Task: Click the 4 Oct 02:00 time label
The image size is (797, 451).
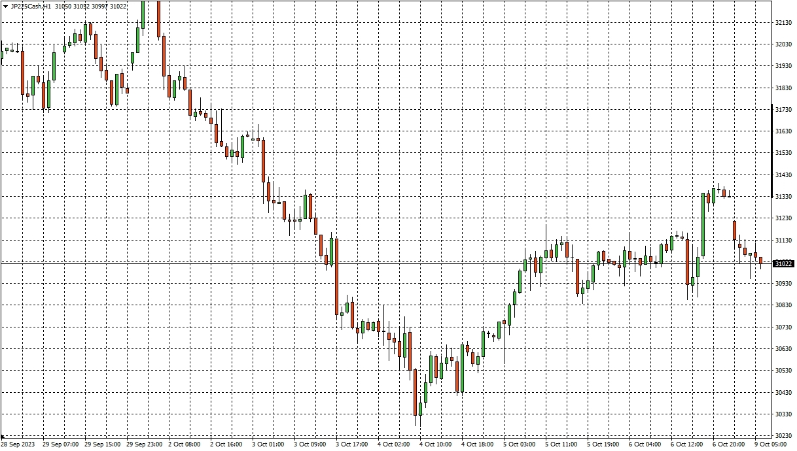Action: (394, 444)
